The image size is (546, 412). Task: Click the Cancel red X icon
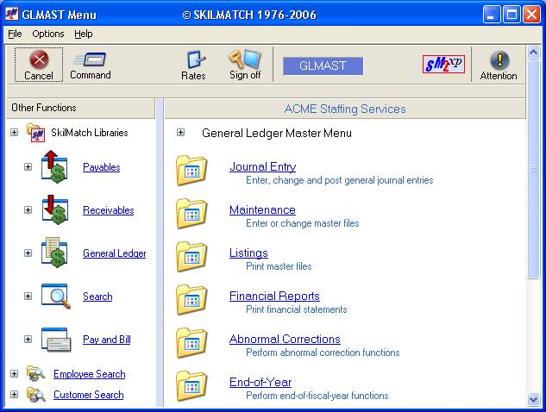[39, 59]
